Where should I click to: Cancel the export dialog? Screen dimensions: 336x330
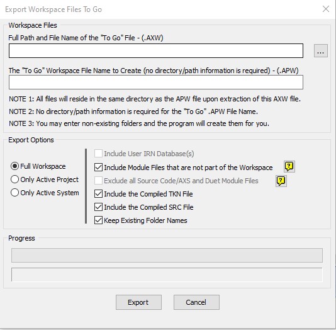tap(196, 302)
